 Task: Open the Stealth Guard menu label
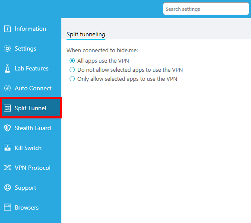click(x=33, y=128)
